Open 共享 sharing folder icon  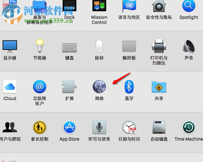coord(159,87)
